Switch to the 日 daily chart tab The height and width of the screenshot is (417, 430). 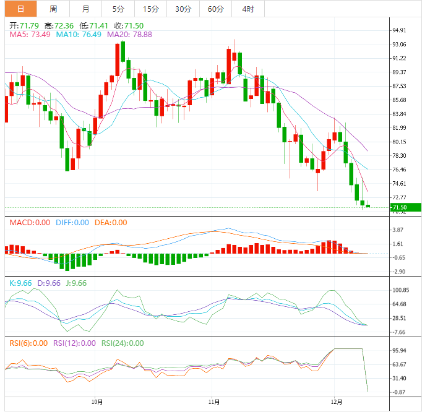tap(20, 9)
